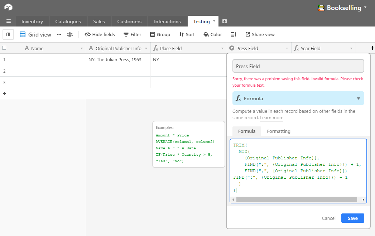
Task: Click the Place Field formula icon
Action: coord(155,48)
